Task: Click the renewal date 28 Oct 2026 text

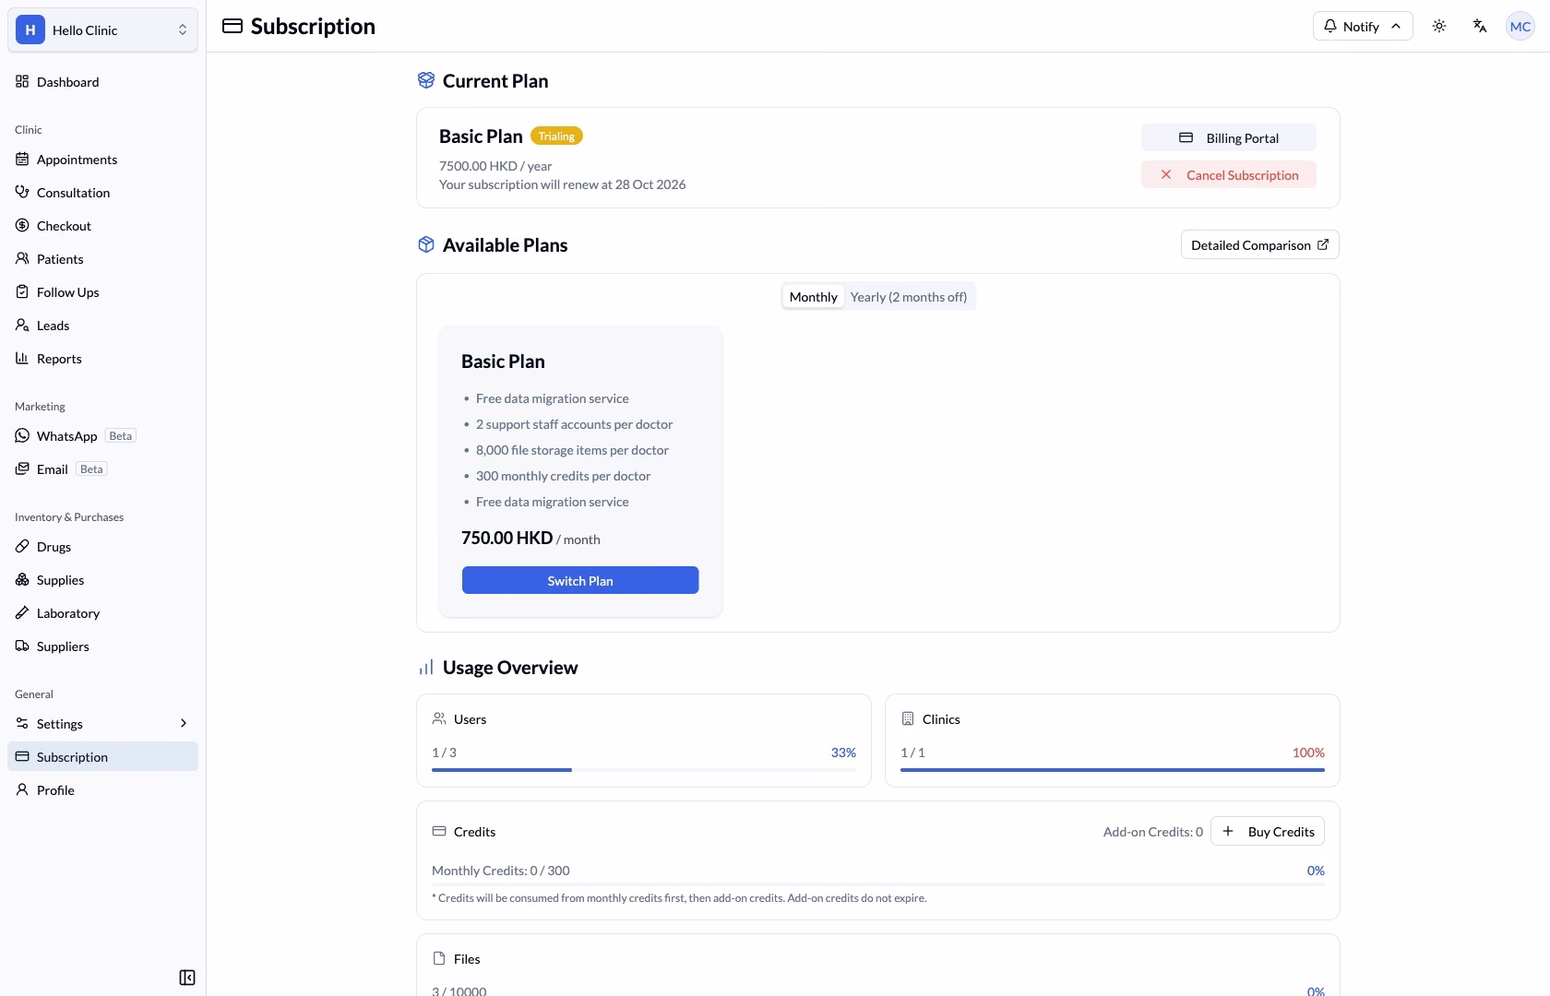Action: tap(650, 185)
